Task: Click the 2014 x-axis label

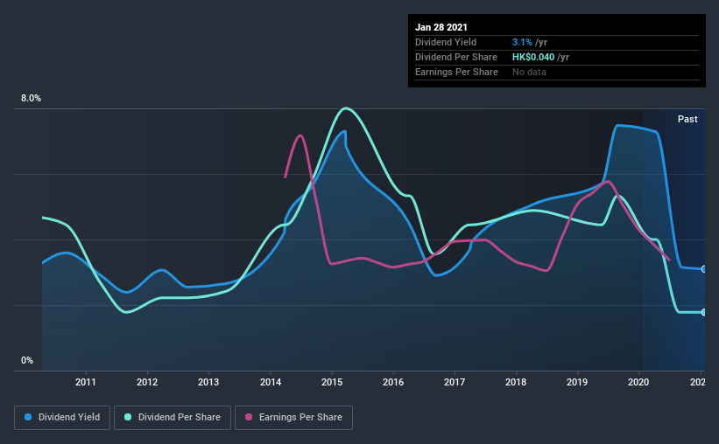Action: tap(271, 382)
